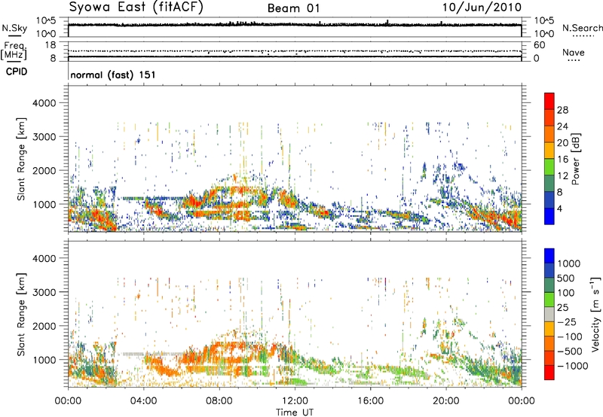Click the 'Slant Range [km]' label of the velocity panel
Image resolution: width=603 pixels, height=417 pixels.
(21, 315)
